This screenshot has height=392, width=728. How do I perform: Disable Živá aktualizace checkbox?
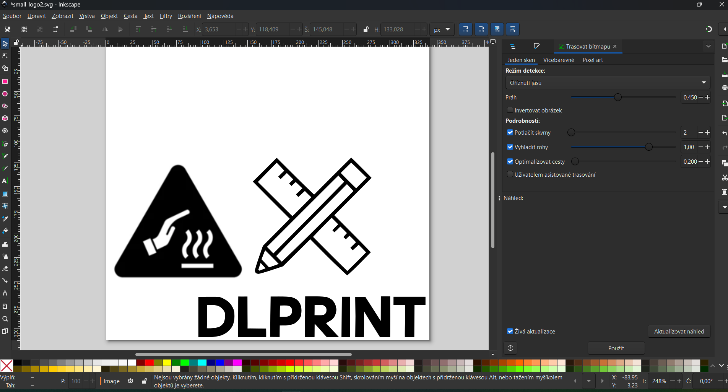(x=510, y=331)
